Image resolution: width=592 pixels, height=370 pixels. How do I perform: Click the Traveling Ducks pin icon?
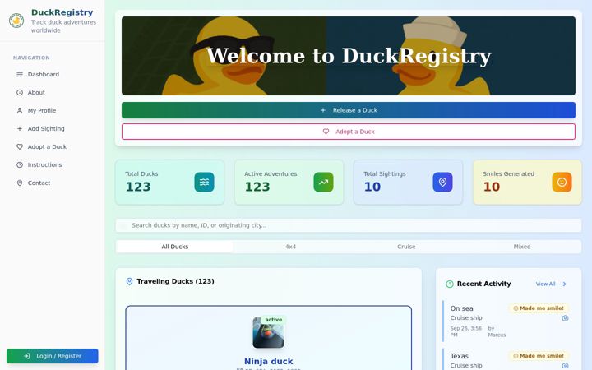tap(129, 282)
